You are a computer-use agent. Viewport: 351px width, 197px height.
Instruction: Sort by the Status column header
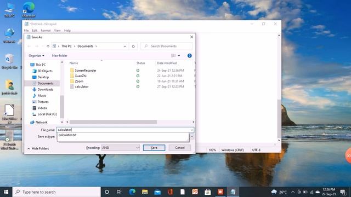pos(140,63)
